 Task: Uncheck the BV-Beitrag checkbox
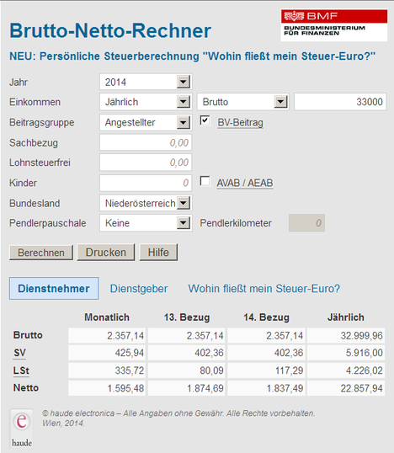tap(205, 120)
